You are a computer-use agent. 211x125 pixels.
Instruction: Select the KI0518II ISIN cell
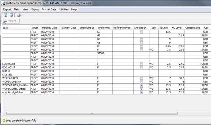[16, 75]
